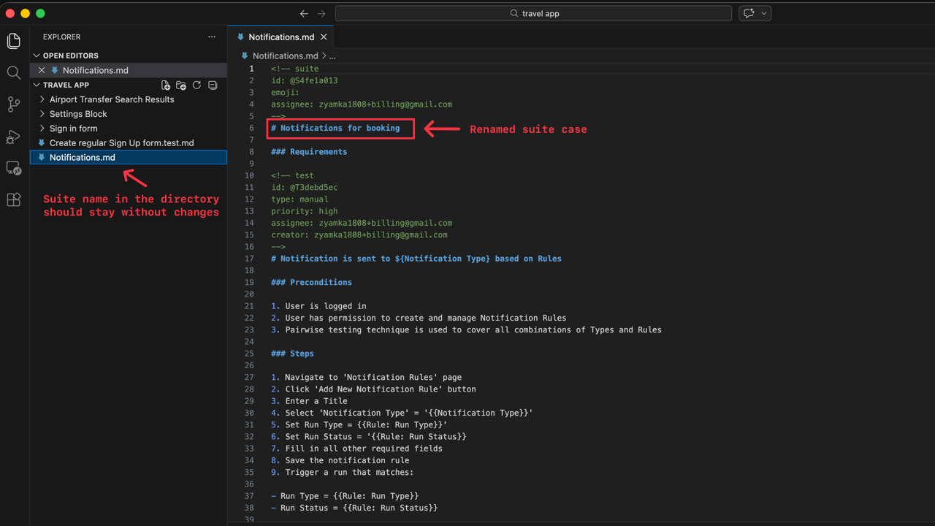
Task: Collapse all folders in Explorer
Action: (213, 85)
